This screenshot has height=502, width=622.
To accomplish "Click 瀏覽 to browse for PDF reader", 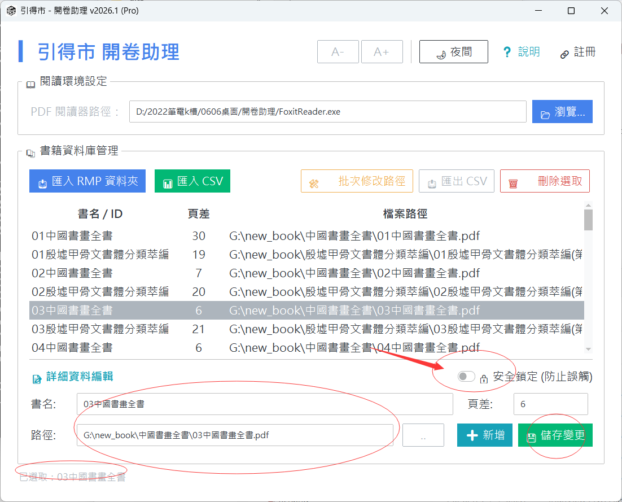I will 562,112.
